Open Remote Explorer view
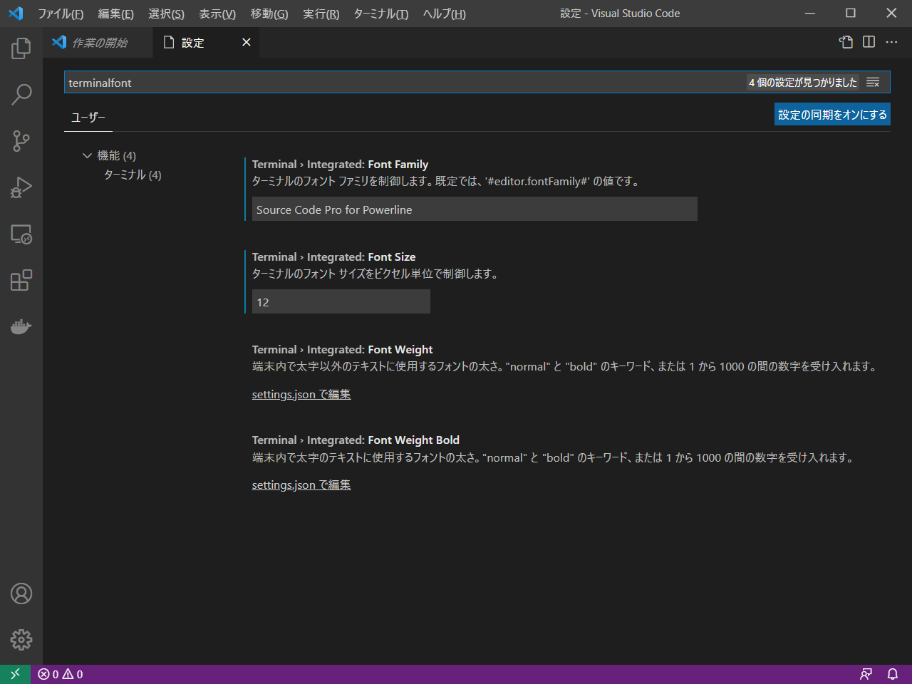The image size is (912, 684). click(x=21, y=234)
